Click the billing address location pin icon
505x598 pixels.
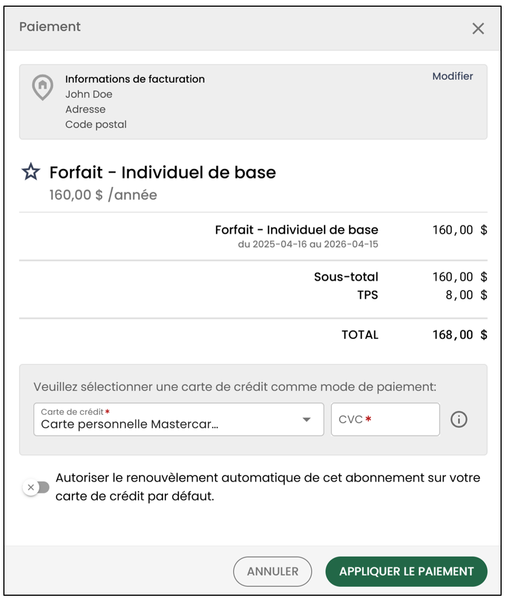(x=42, y=87)
